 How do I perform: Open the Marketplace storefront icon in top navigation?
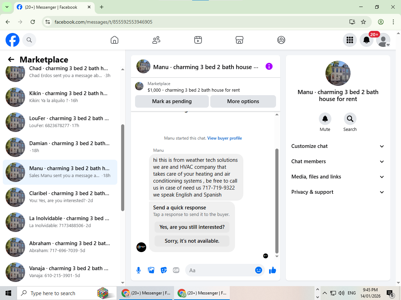tap(239, 40)
